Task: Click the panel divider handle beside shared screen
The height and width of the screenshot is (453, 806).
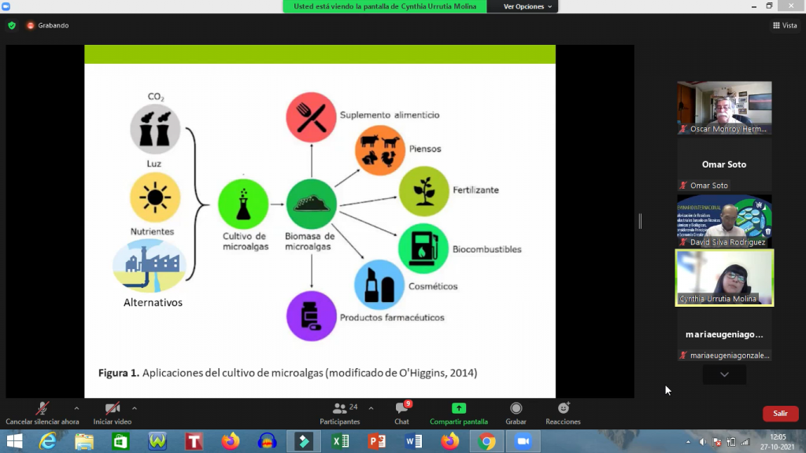Action: (x=640, y=222)
